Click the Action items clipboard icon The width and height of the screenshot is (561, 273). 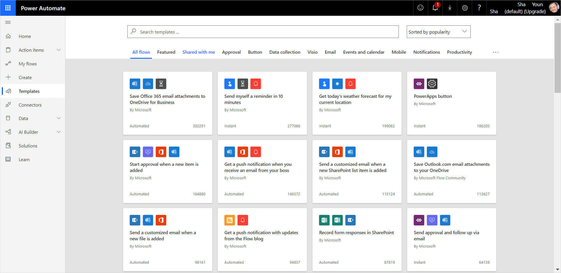coord(8,50)
